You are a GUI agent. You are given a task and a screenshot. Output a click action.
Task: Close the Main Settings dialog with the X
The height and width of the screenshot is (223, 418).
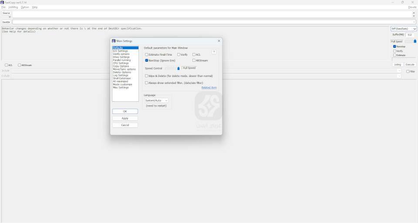[219, 41]
